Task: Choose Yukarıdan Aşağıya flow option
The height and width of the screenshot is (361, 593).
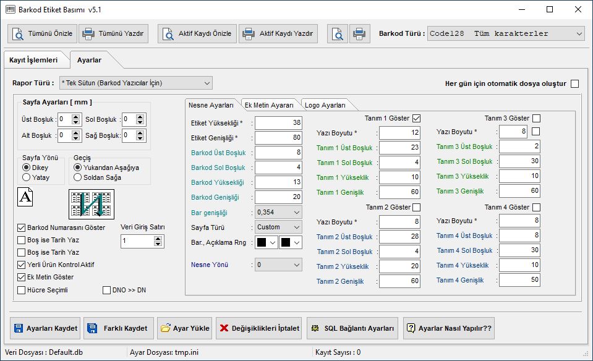Action: 77,168
